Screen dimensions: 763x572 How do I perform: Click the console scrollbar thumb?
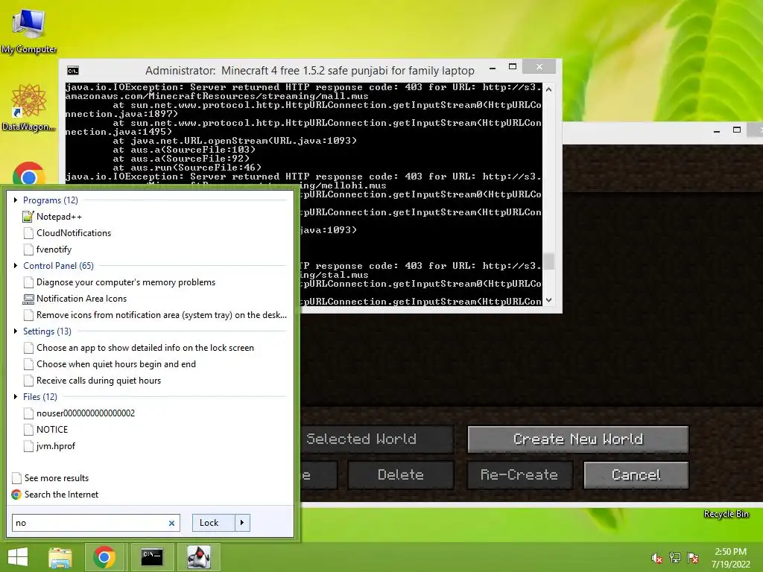[549, 261]
